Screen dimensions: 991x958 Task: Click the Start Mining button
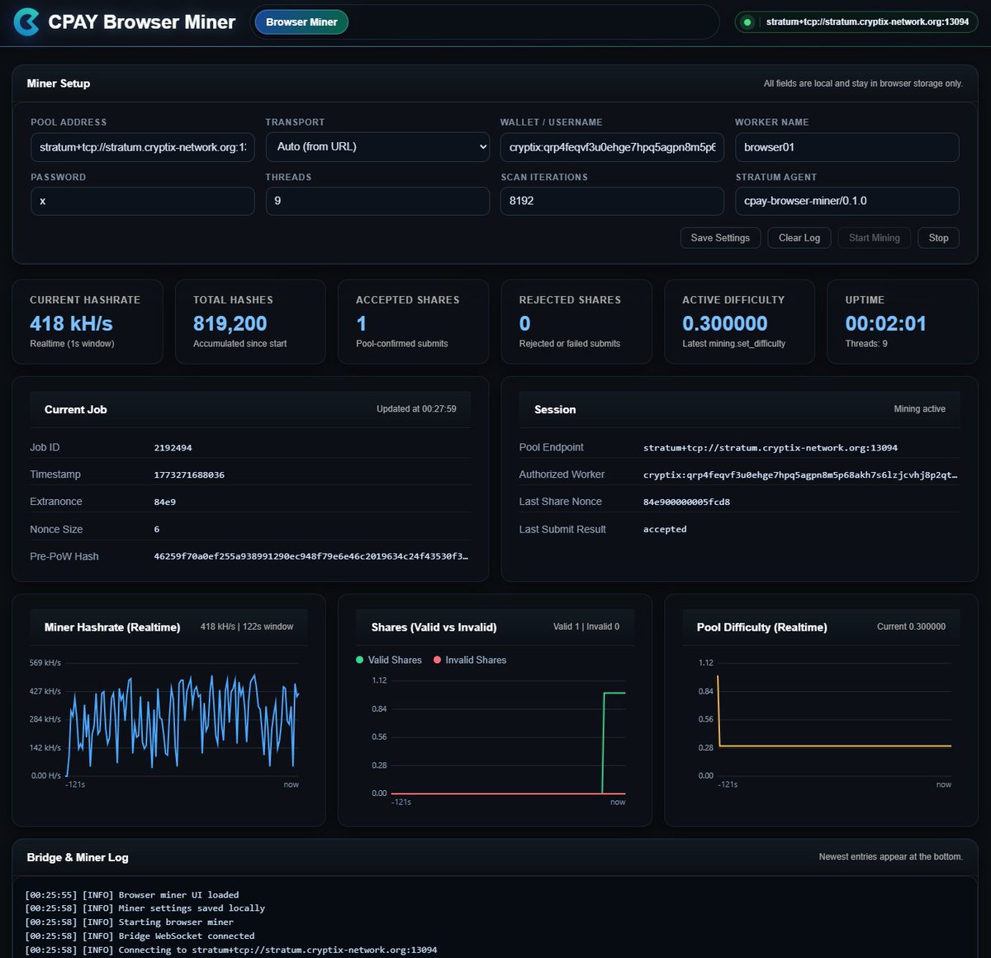click(x=875, y=238)
